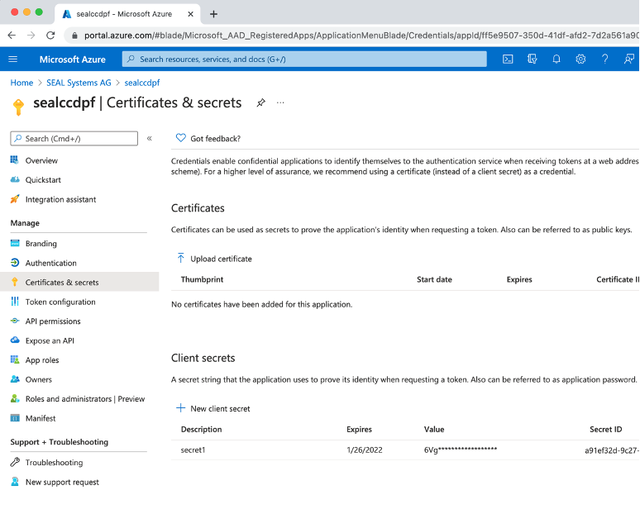Reload the page in the browser
This screenshot has height=514, width=640.
[50, 36]
